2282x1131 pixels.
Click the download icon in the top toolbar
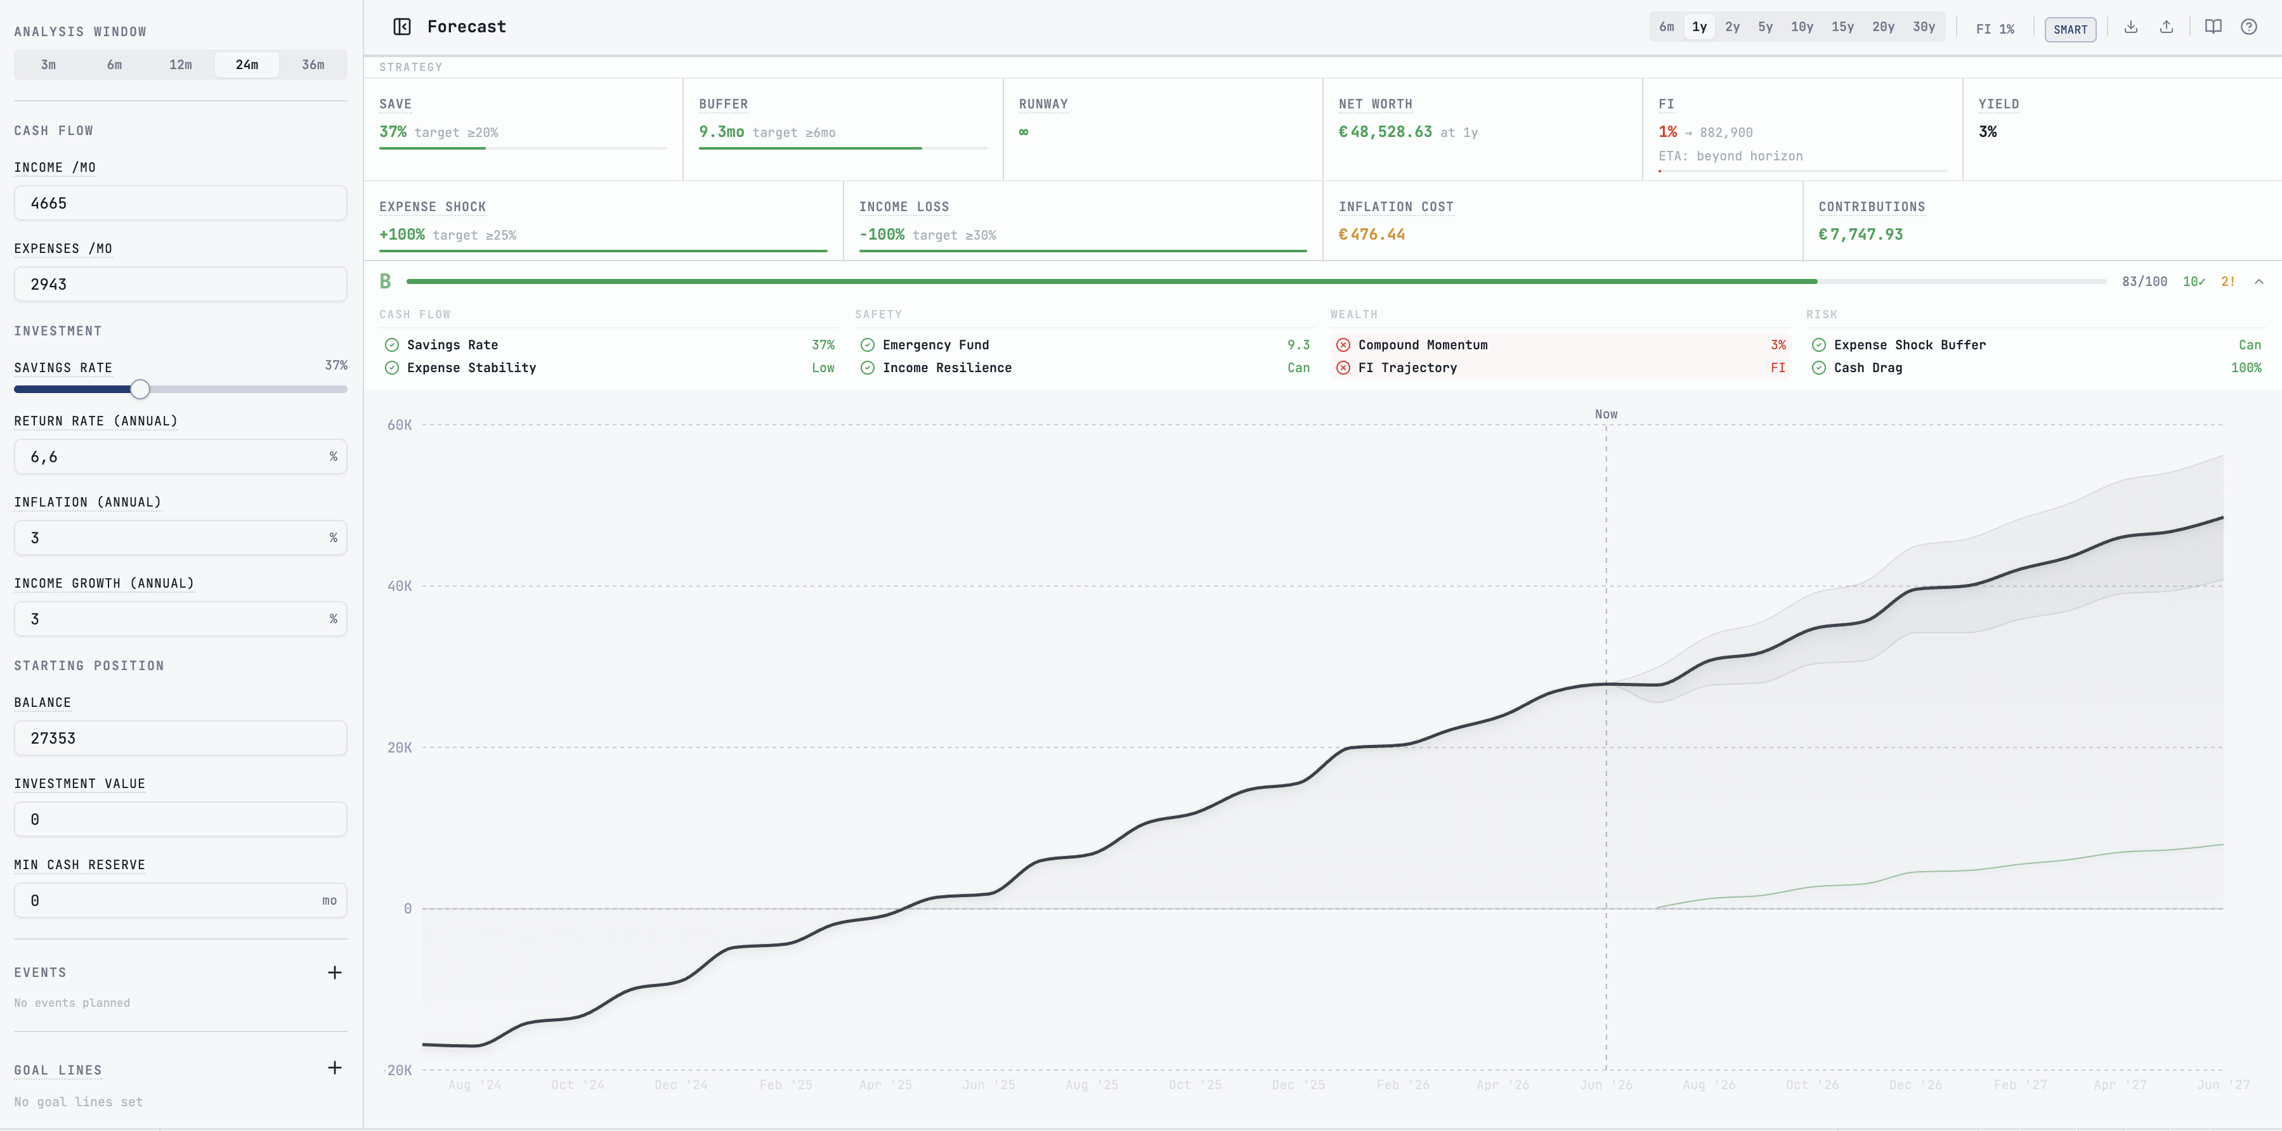(x=2130, y=27)
